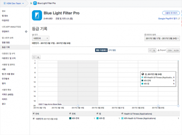Image resolution: width=182 pixels, height=135 pixels.
Task: Click the Blue Light Filter Pro breadcrumb text
Action: tap(46, 3)
